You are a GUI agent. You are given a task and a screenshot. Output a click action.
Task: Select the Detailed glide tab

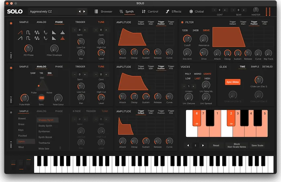pyautogui.click(x=267, y=67)
